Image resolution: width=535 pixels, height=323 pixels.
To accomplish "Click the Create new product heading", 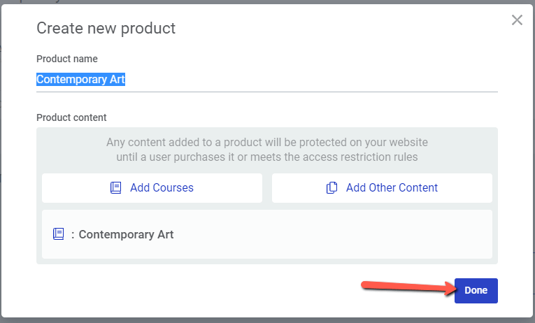I will coord(106,28).
